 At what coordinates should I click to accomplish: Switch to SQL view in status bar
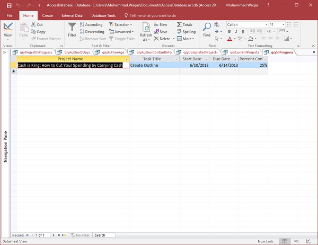coord(297,241)
